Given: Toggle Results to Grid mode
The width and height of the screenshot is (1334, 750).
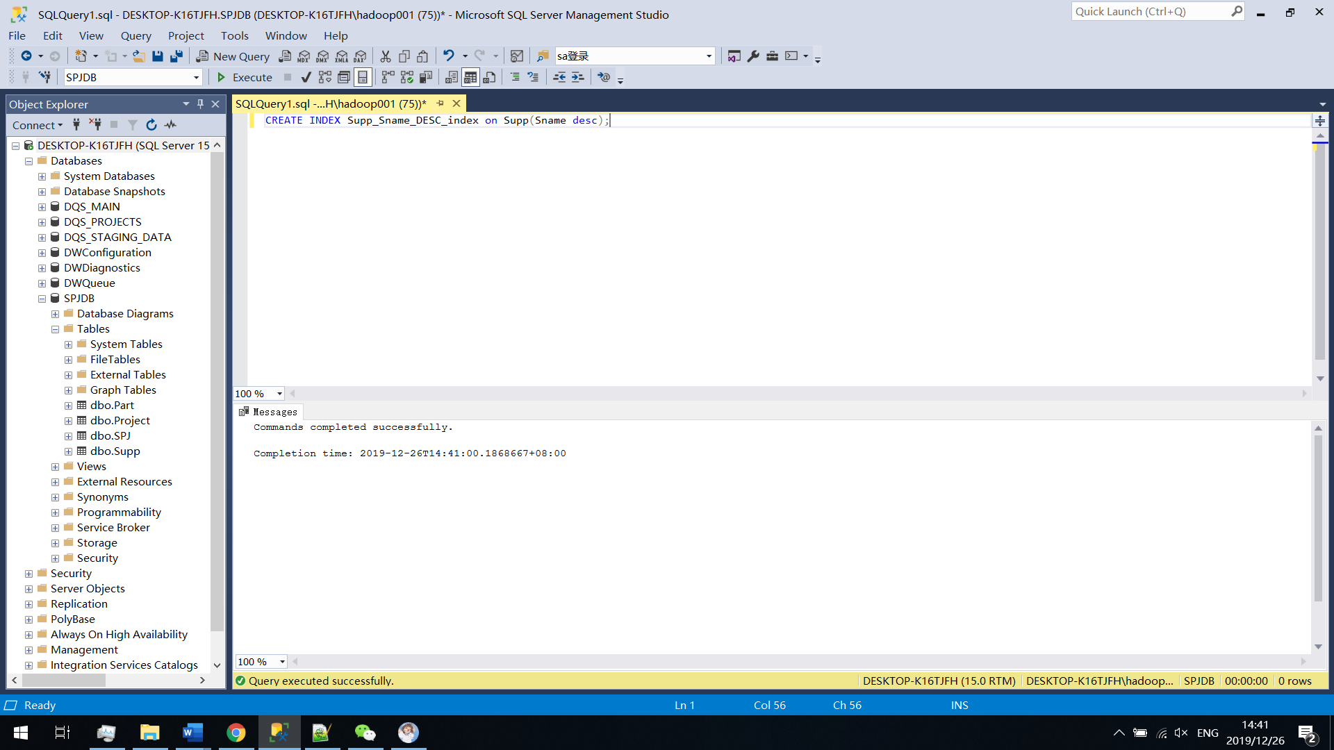Looking at the screenshot, I should pos(470,77).
